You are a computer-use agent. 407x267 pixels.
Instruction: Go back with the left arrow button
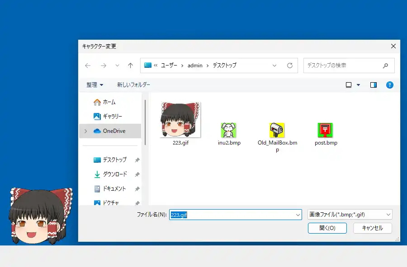pos(88,66)
